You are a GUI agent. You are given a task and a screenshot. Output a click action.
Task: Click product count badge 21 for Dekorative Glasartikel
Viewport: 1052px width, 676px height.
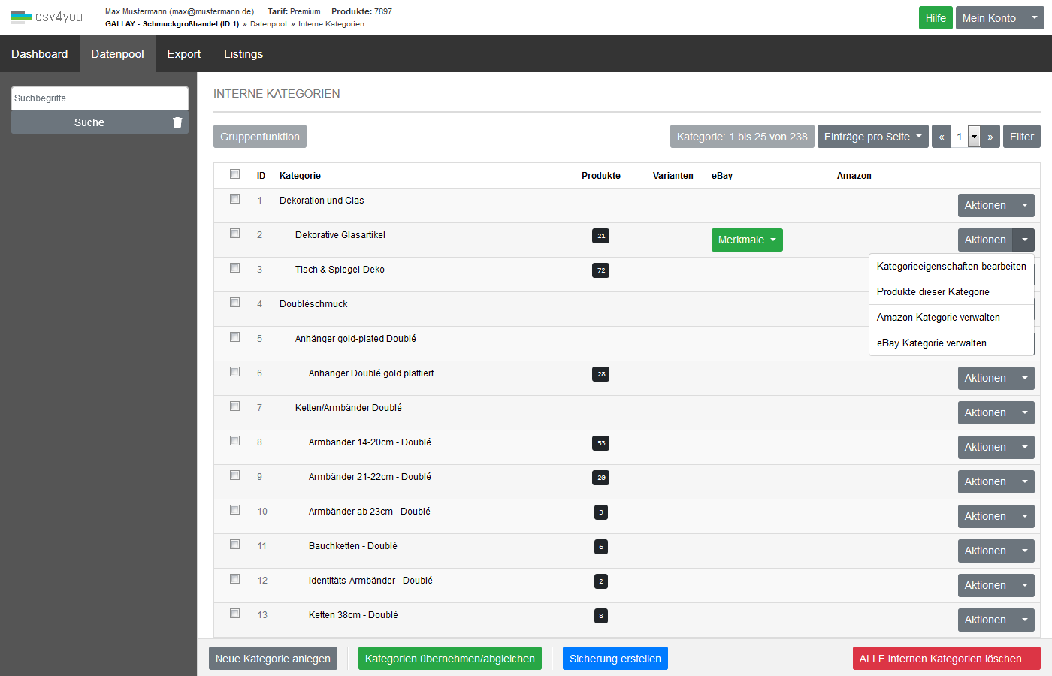[x=600, y=236]
